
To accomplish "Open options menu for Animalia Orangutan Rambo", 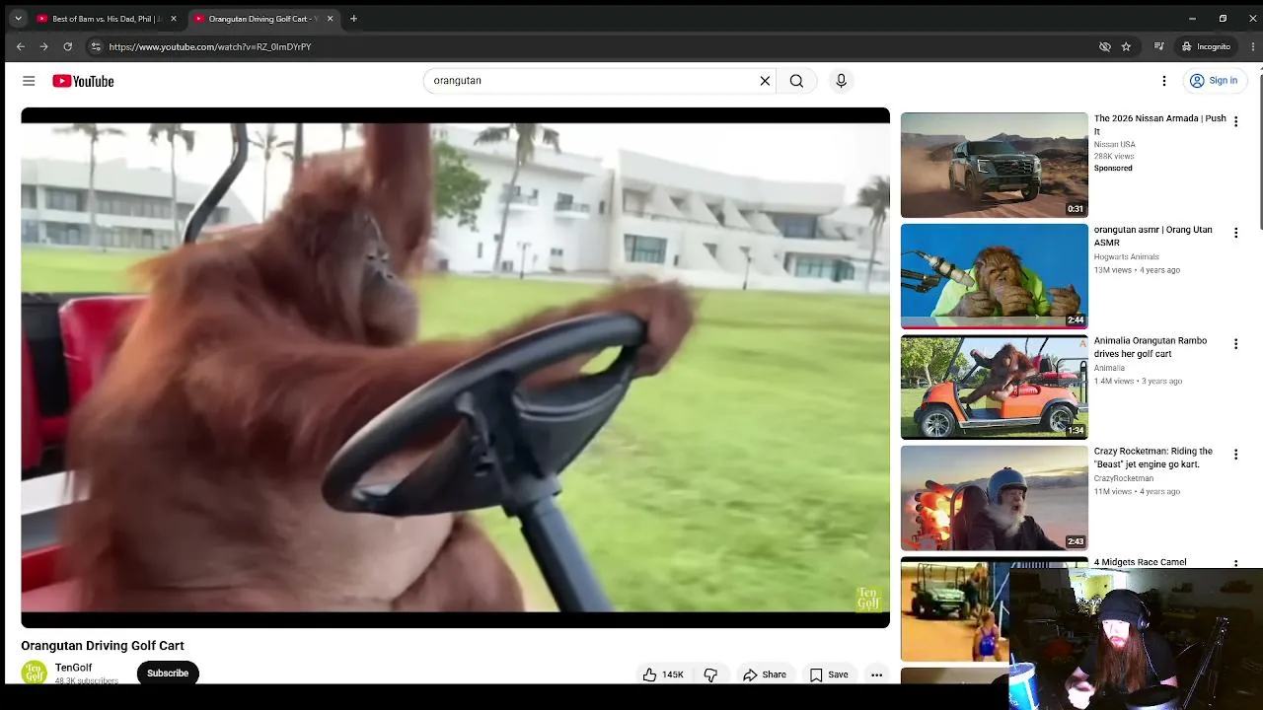I will click(x=1235, y=344).
